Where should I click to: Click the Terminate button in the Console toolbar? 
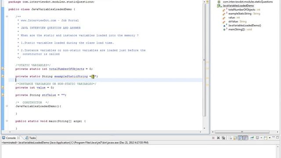(213, 138)
